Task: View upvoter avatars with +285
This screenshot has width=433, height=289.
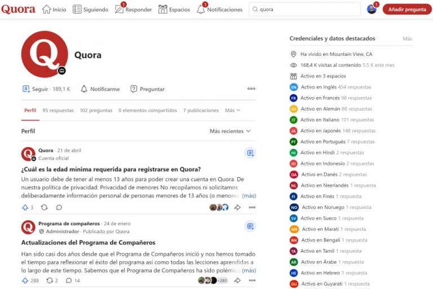Action: click(x=213, y=281)
